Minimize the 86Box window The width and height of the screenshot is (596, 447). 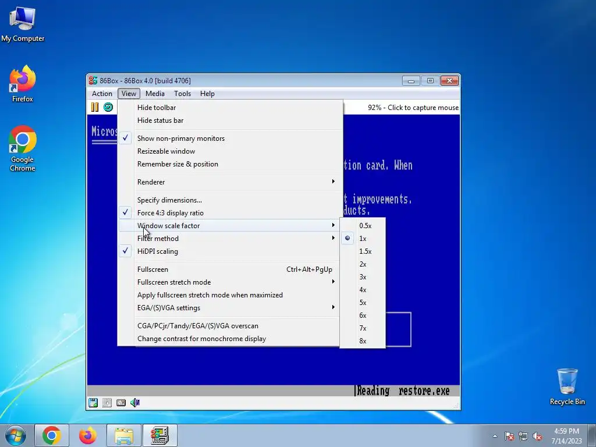(x=411, y=80)
